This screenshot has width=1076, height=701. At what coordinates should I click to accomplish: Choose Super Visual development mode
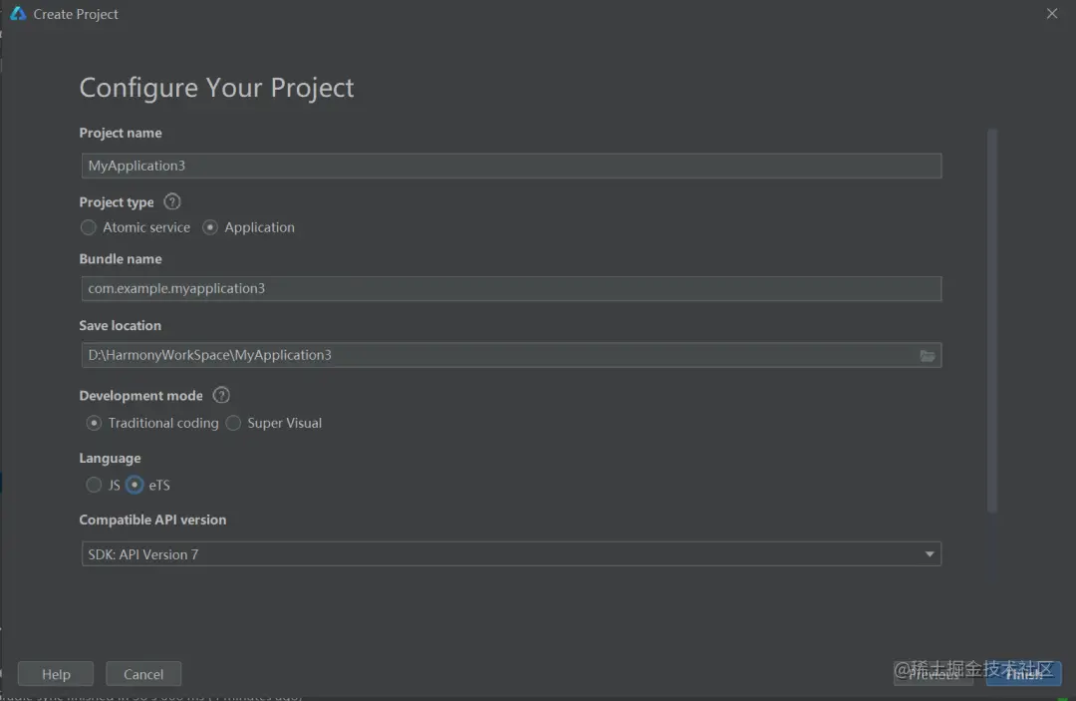click(233, 423)
